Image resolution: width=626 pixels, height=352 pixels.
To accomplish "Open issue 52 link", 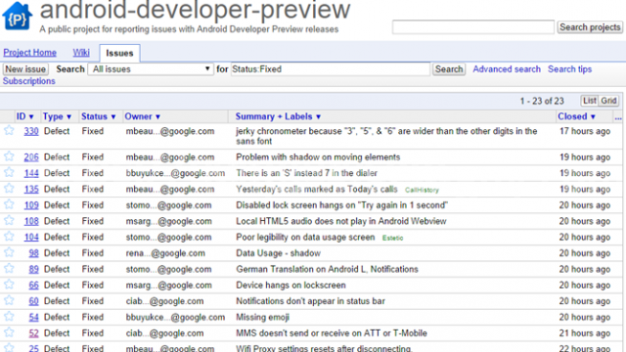I will pyautogui.click(x=33, y=332).
